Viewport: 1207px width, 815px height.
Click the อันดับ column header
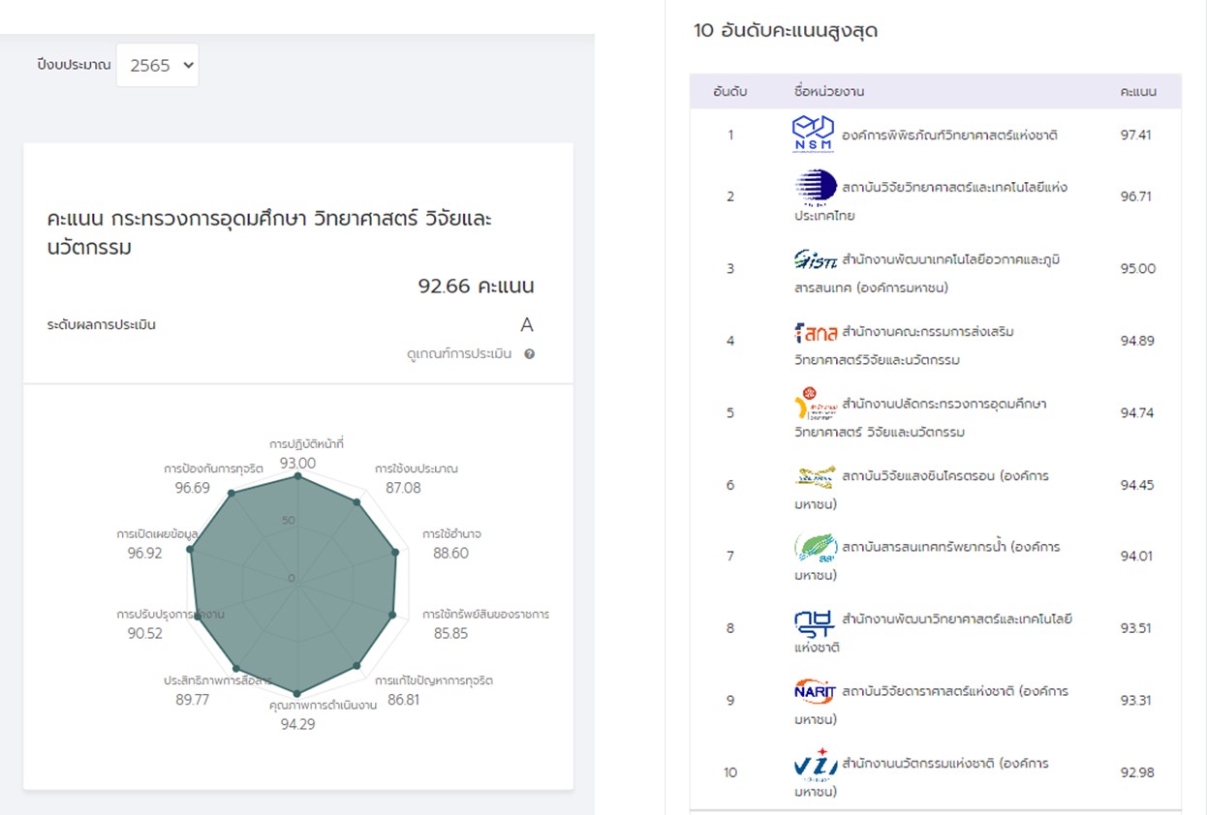729,92
